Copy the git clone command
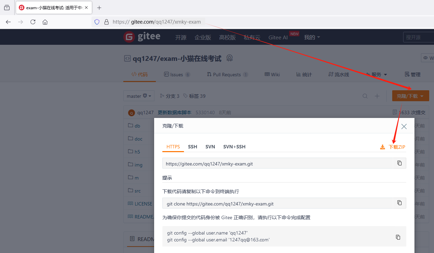This screenshot has height=253, width=434. click(399, 203)
